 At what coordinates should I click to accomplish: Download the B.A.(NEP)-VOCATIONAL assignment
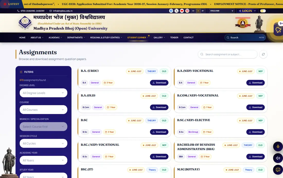[255, 83]
